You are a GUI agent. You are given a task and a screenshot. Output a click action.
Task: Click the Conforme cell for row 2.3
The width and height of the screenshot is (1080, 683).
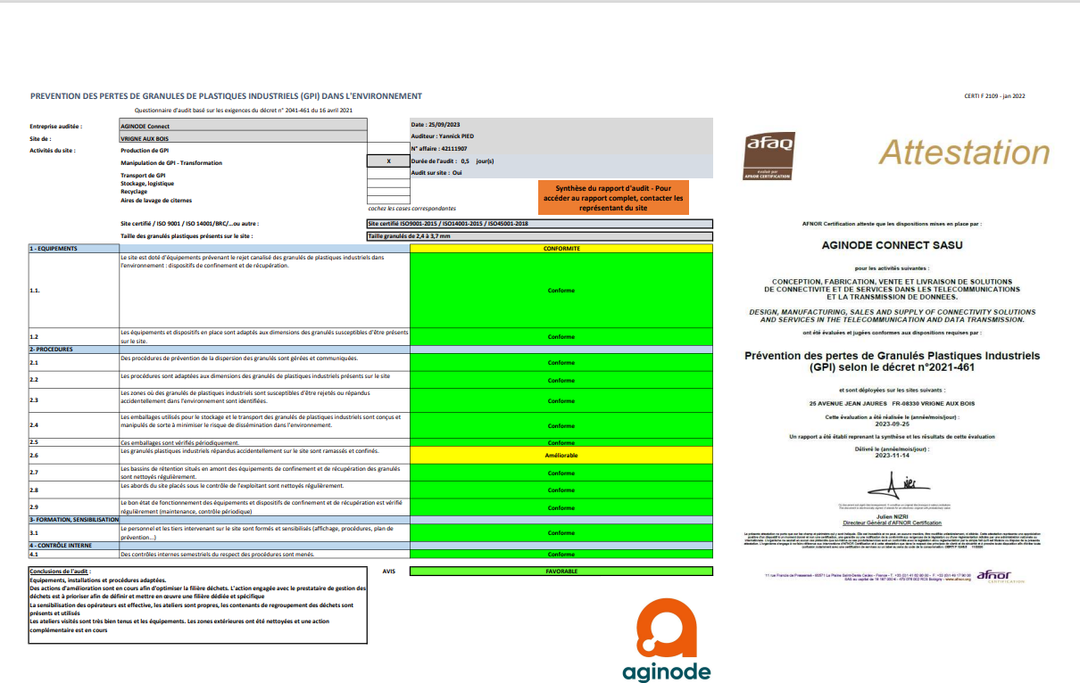tap(561, 400)
